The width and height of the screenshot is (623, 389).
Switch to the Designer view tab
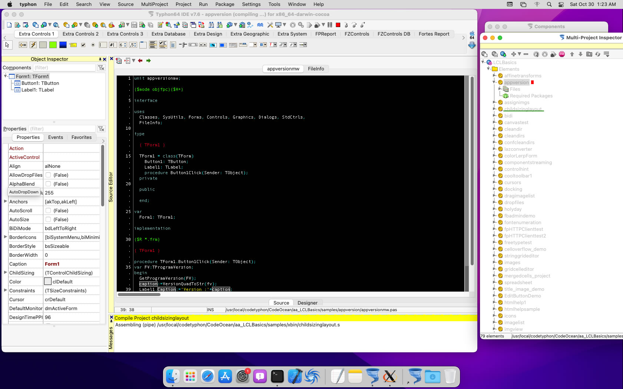[x=307, y=303]
